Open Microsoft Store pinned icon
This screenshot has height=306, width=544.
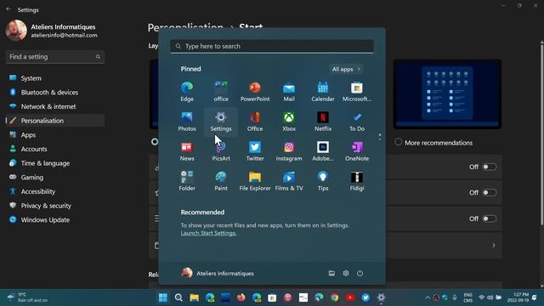pyautogui.click(x=357, y=92)
